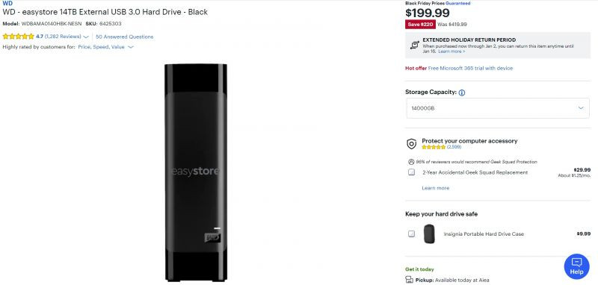Viewport: 598px width, 285px height.
Task: Click the store pickup icon
Action: pyautogui.click(x=409, y=280)
